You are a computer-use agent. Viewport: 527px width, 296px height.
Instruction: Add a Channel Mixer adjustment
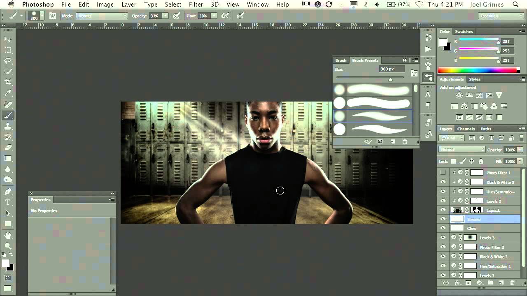click(494, 106)
